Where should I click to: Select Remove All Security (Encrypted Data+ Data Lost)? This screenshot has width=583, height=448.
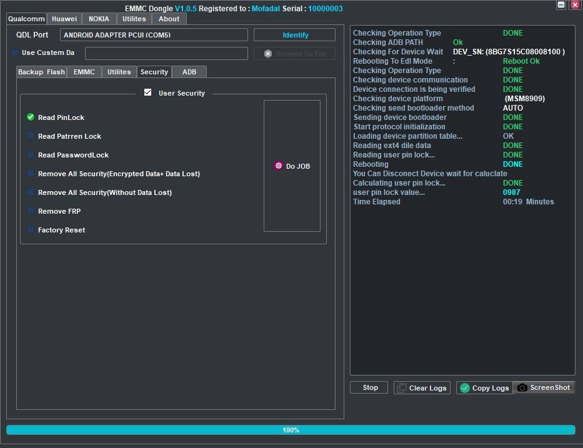(x=31, y=173)
